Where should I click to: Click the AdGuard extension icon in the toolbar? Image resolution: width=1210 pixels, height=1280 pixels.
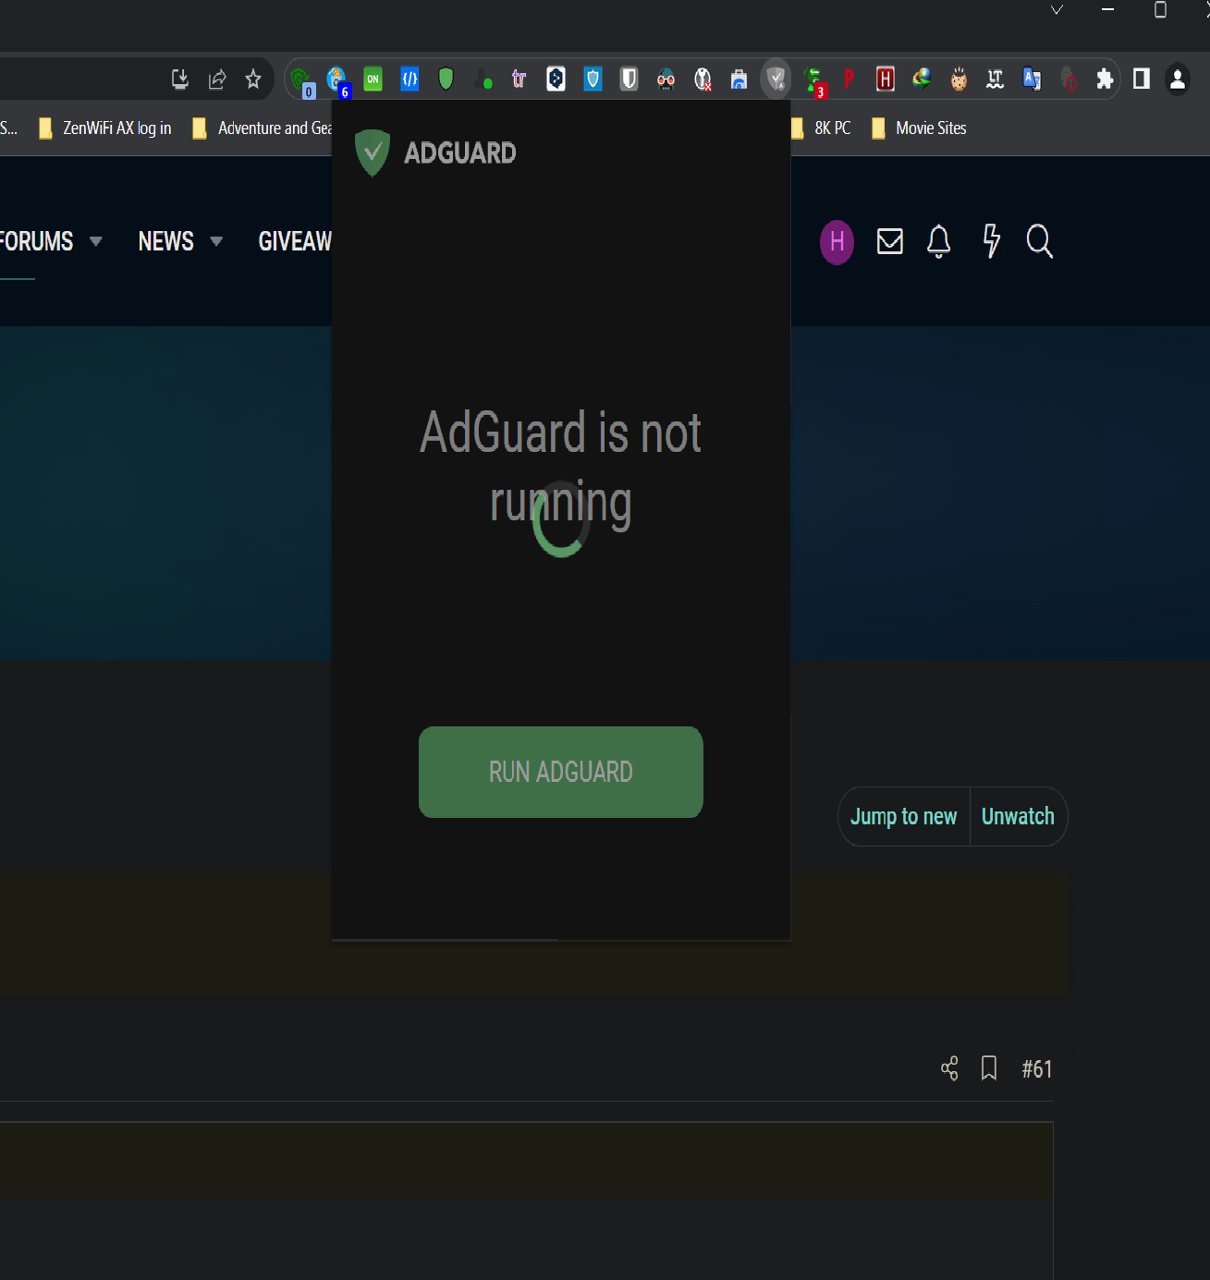[776, 79]
